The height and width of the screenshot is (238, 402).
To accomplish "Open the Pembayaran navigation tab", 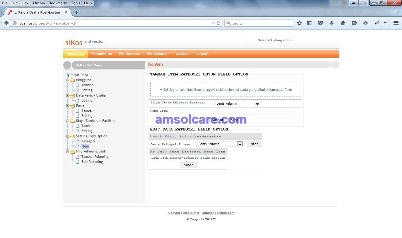I will tap(130, 53).
